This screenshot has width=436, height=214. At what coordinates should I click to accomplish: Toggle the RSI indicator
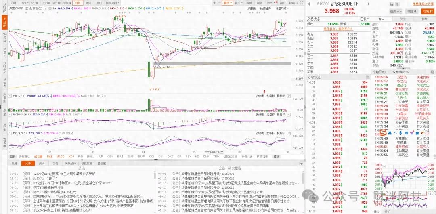click(x=81, y=157)
